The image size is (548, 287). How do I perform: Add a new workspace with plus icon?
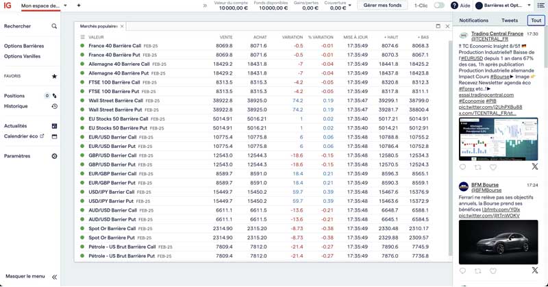(79, 5)
